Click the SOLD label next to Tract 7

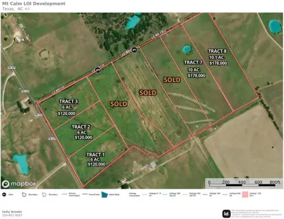172,80
